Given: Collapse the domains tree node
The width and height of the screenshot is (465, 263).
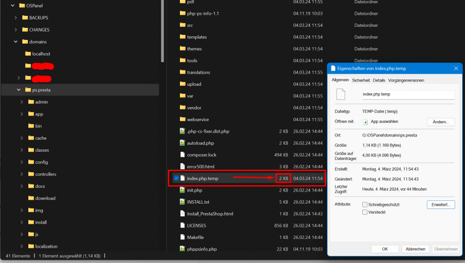Looking at the screenshot, I should point(16,42).
